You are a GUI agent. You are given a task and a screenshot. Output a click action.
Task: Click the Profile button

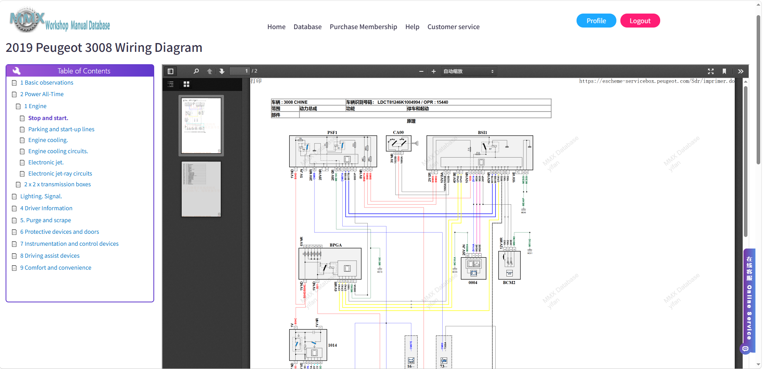596,21
